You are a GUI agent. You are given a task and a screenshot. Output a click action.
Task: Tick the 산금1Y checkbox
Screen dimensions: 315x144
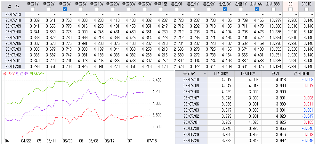(x=241, y=9)
